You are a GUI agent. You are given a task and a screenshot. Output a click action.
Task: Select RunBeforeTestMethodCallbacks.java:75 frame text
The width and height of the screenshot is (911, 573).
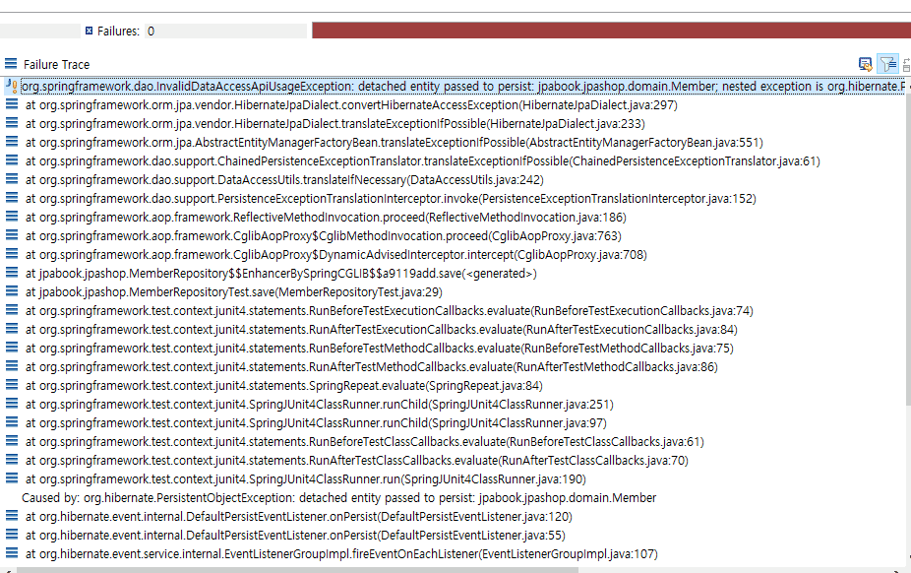click(x=380, y=349)
